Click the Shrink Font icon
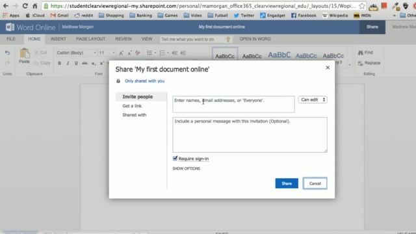Viewport: 416px width, 234px height. (x=129, y=53)
